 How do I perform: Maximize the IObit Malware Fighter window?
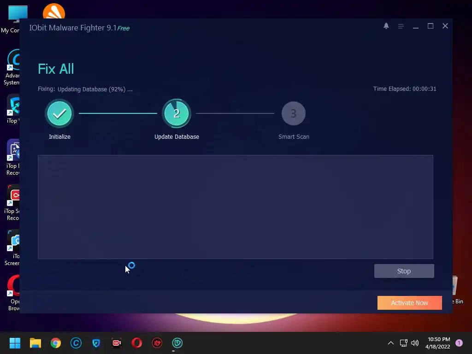[431, 26]
